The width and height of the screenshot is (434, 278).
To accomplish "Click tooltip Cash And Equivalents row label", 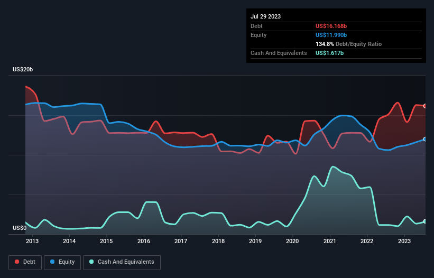I will 279,53.
